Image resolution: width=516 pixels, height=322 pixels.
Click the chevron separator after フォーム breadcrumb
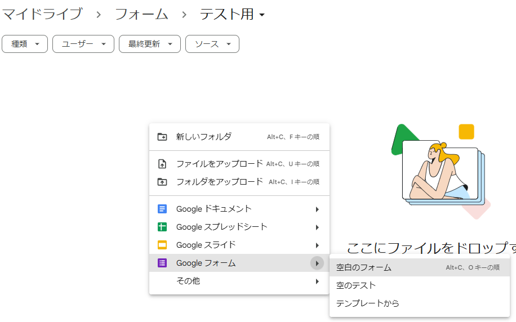click(x=184, y=15)
